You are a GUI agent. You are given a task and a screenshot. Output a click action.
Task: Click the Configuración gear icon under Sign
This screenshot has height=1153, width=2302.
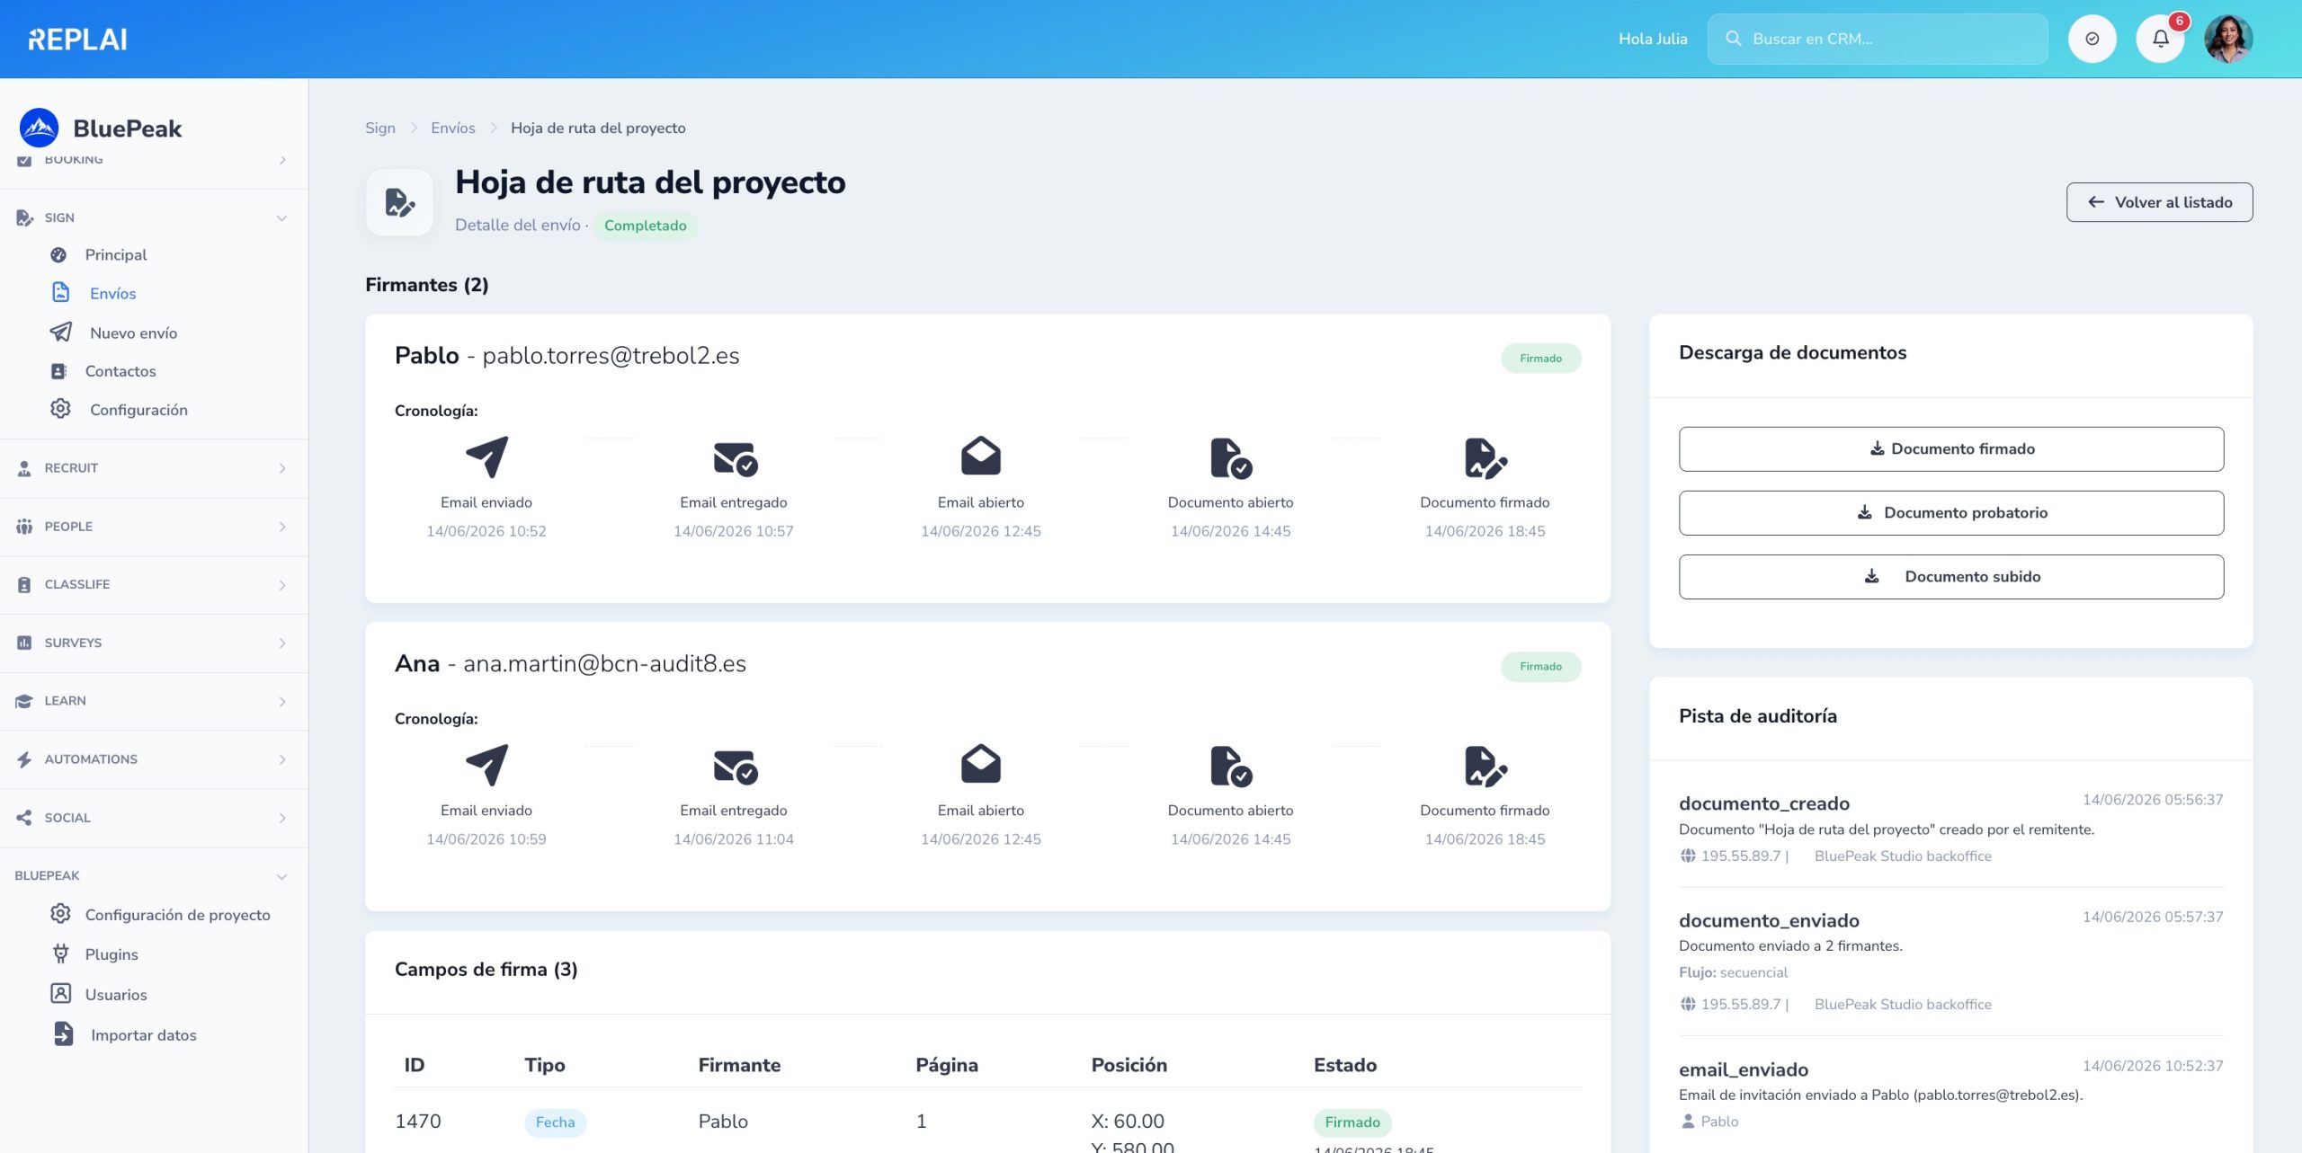(60, 409)
